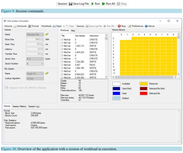Click green checkmark beside volume Name
Viewport: 183px width, 153px height.
click(x=47, y=34)
